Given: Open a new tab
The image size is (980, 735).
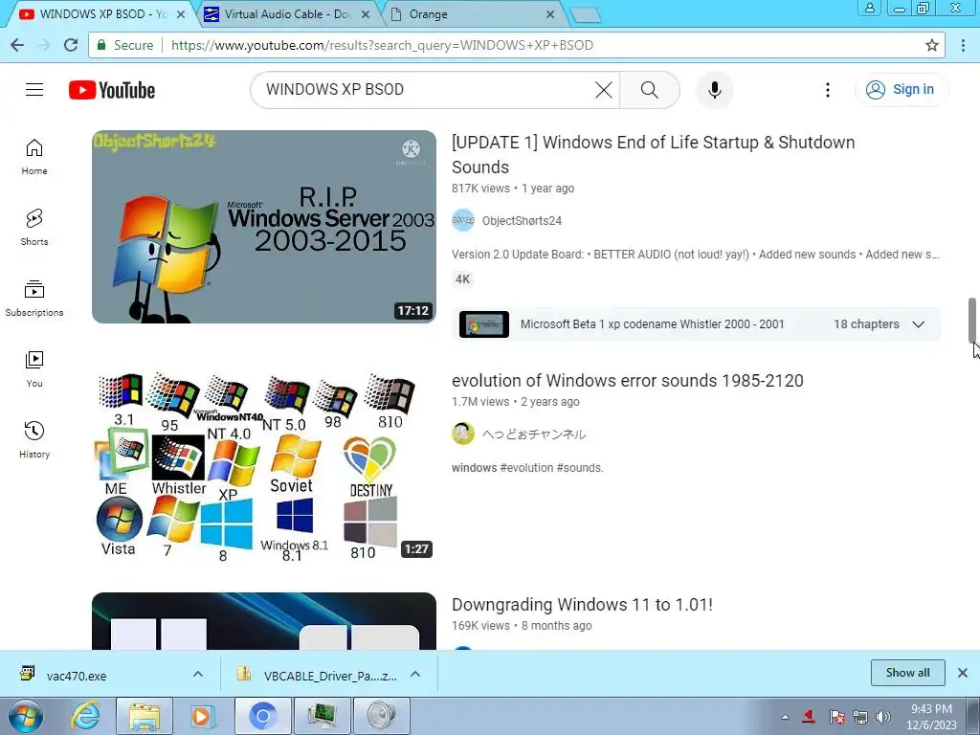Looking at the screenshot, I should tap(585, 15).
